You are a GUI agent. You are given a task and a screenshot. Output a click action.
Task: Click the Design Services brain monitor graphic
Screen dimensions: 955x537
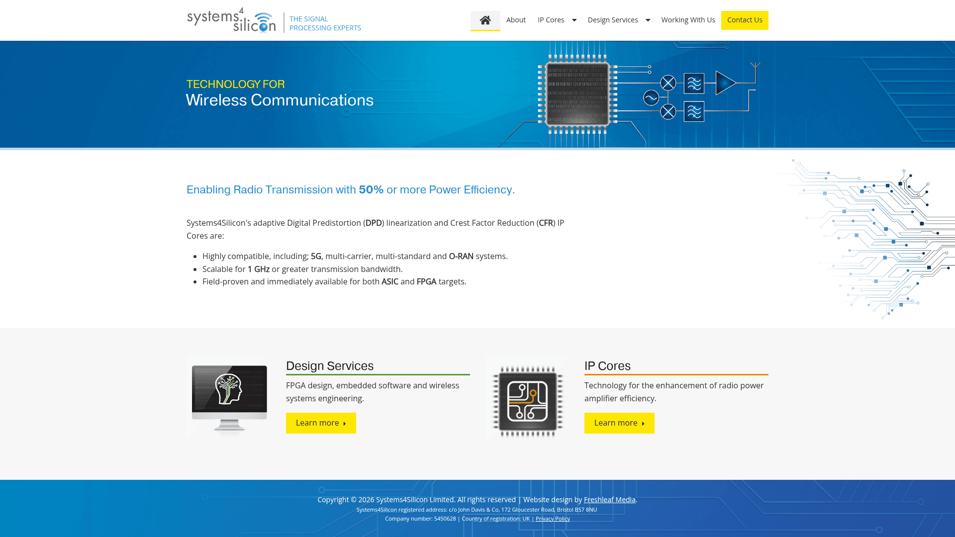click(229, 396)
